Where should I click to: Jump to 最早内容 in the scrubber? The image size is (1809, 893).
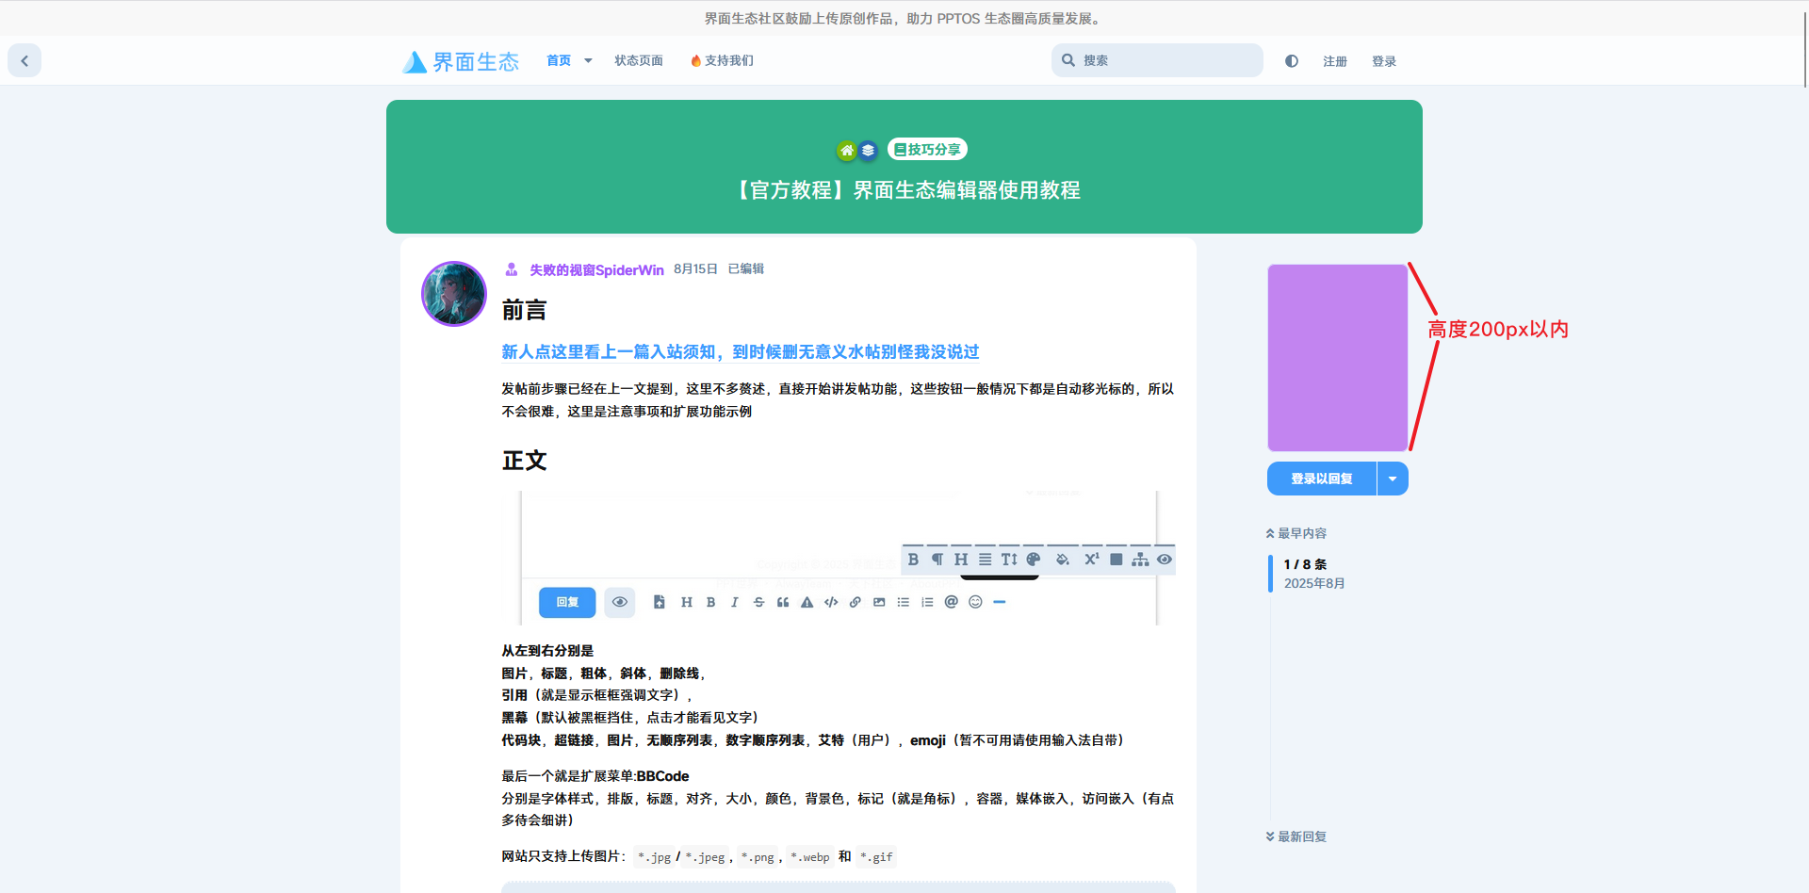coord(1296,533)
